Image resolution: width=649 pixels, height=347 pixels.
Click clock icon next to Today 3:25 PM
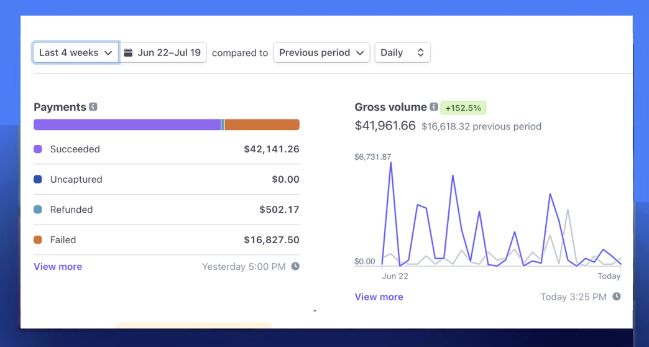(x=616, y=297)
